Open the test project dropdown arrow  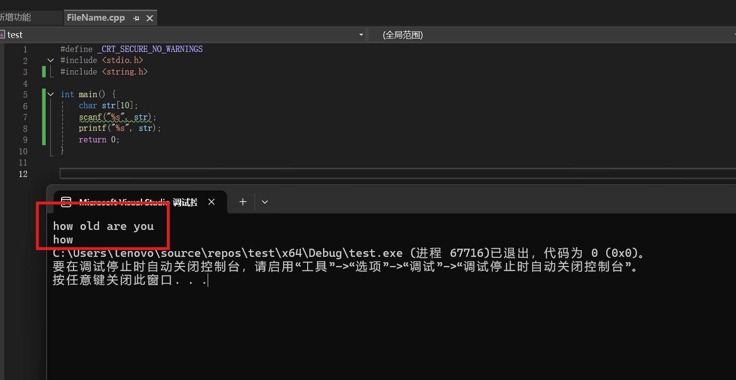tap(361, 35)
